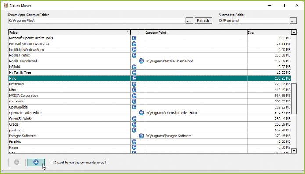Focus the Steam Apps Common Folder path field

coord(97,21)
